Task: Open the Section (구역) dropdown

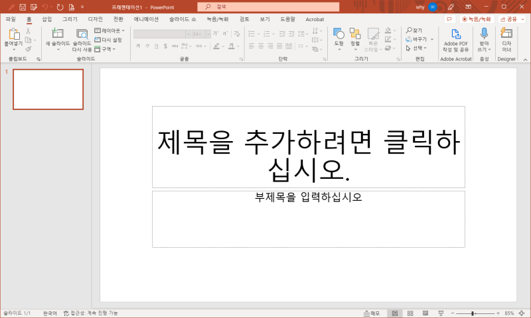Action: tap(105, 49)
